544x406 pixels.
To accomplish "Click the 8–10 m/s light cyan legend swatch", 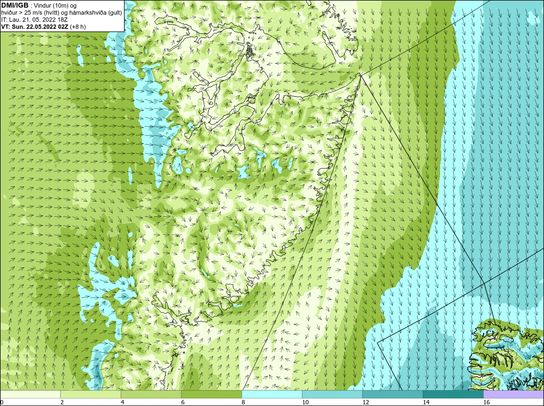I will point(272,395).
